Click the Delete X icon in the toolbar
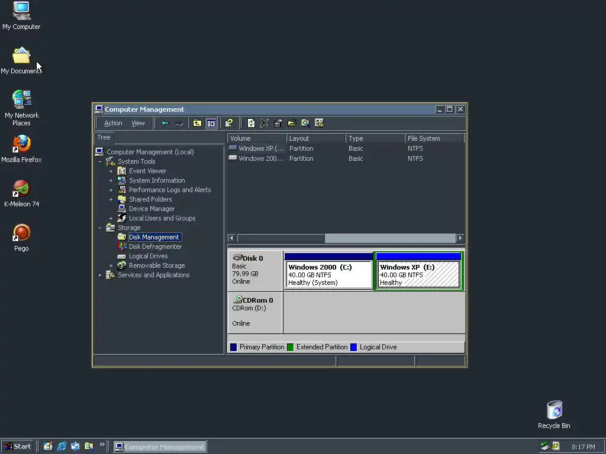Screen dimensions: 606x454 point(265,123)
